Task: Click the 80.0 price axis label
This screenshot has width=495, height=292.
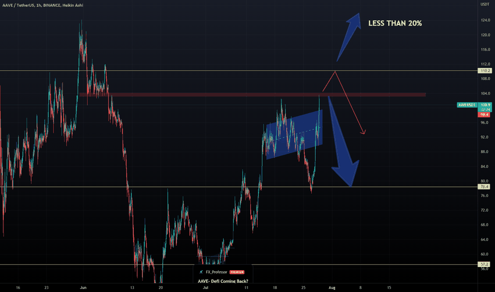Action: 484,181
